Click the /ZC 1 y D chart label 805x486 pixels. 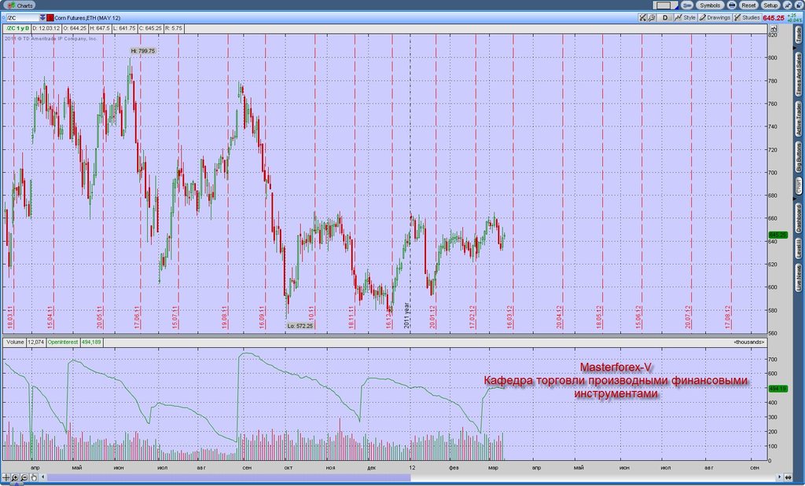[17, 28]
